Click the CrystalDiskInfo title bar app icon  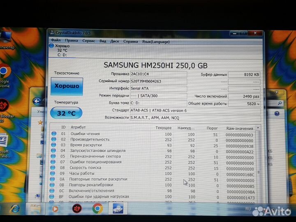(x=51, y=32)
